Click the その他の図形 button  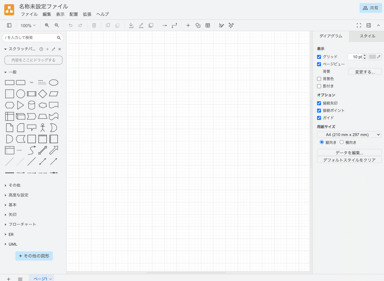point(34,256)
